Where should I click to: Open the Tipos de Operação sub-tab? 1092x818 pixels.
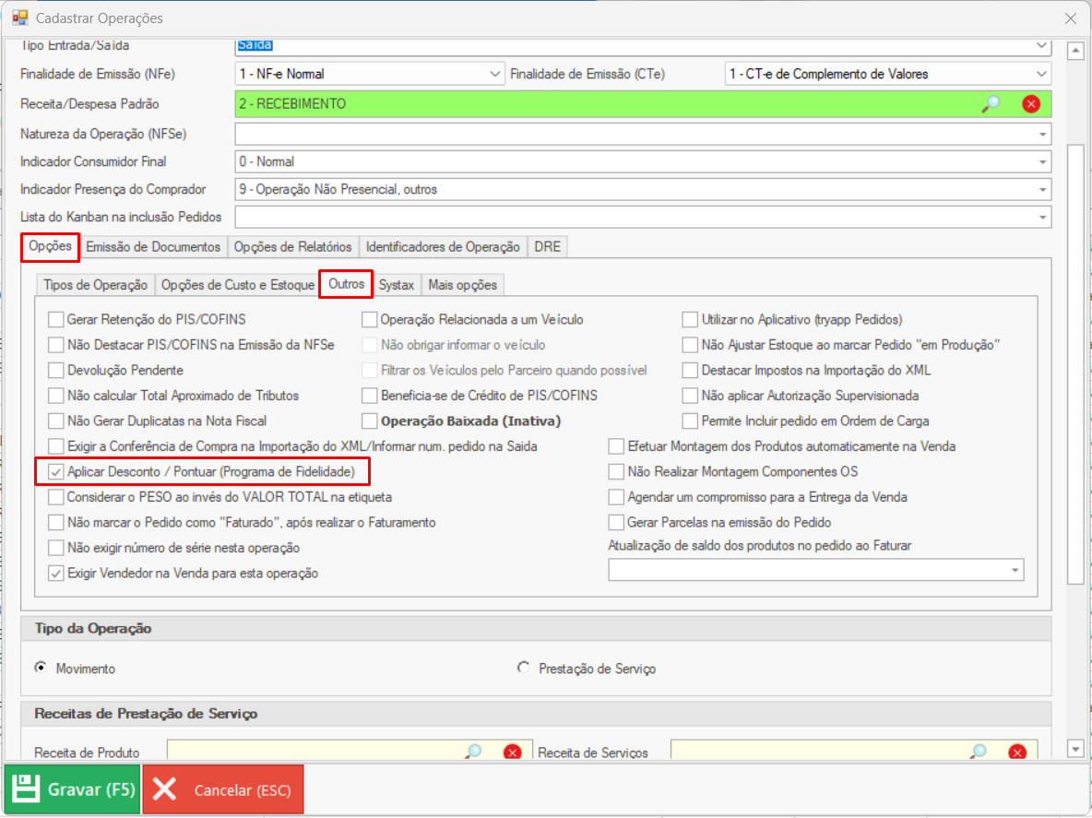(x=95, y=286)
